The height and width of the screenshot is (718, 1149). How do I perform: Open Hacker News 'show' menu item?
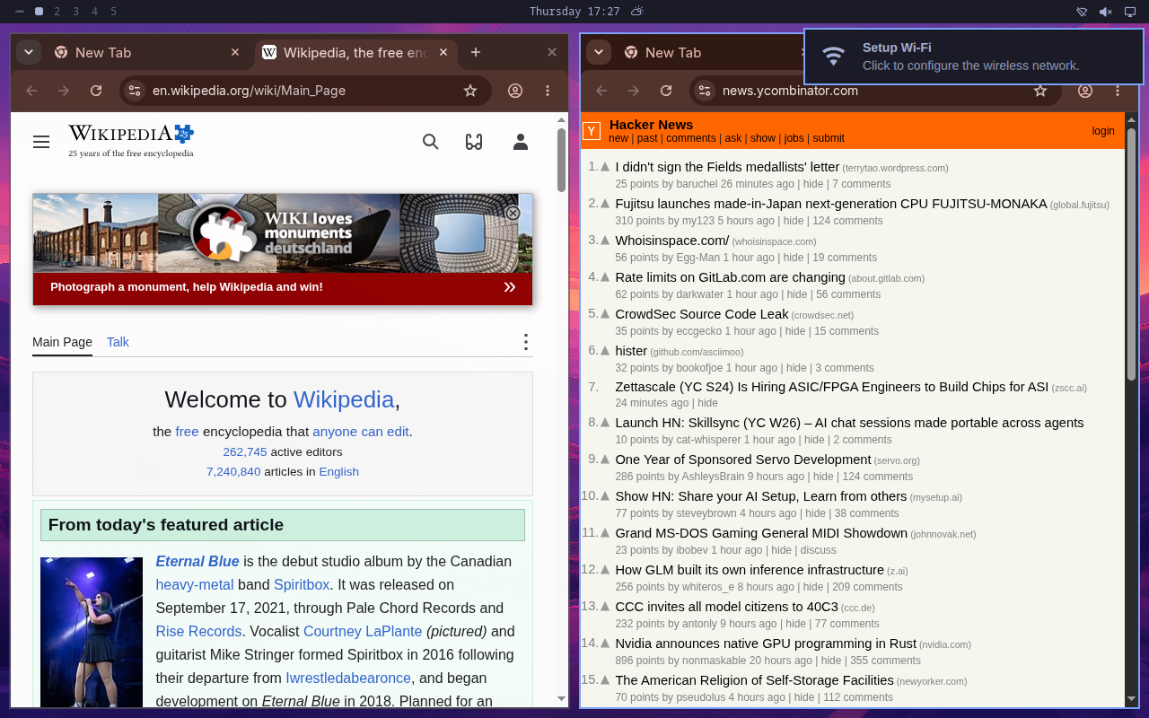pos(763,138)
